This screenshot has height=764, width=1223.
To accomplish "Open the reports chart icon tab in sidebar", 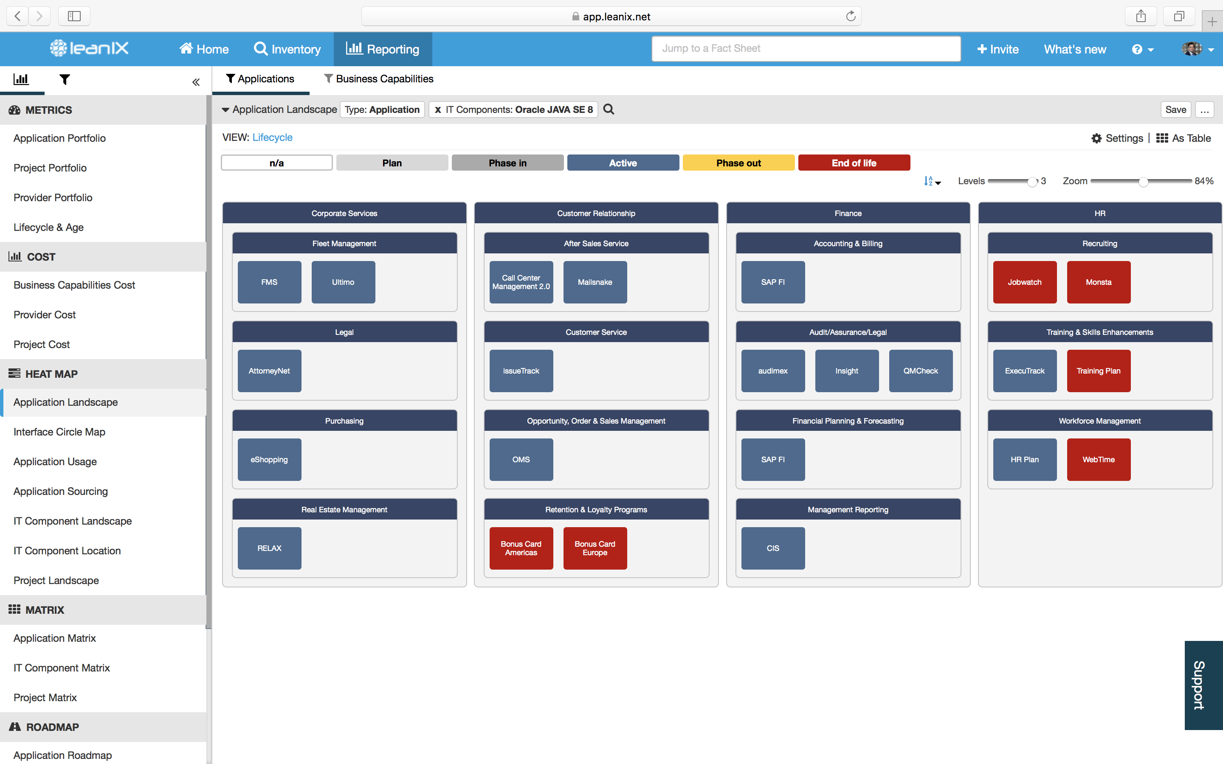I will point(21,79).
